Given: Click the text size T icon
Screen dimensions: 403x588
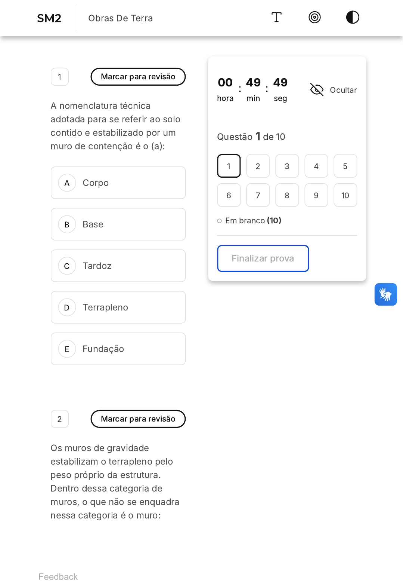Looking at the screenshot, I should pos(276,18).
